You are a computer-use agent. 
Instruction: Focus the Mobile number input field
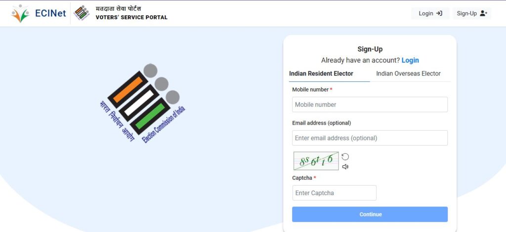[x=370, y=104]
